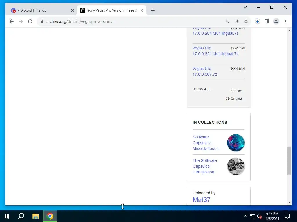The image size is (297, 222).
Task: Click Software Capsules Miscellaneous thumbnail image
Action: coord(236,143)
